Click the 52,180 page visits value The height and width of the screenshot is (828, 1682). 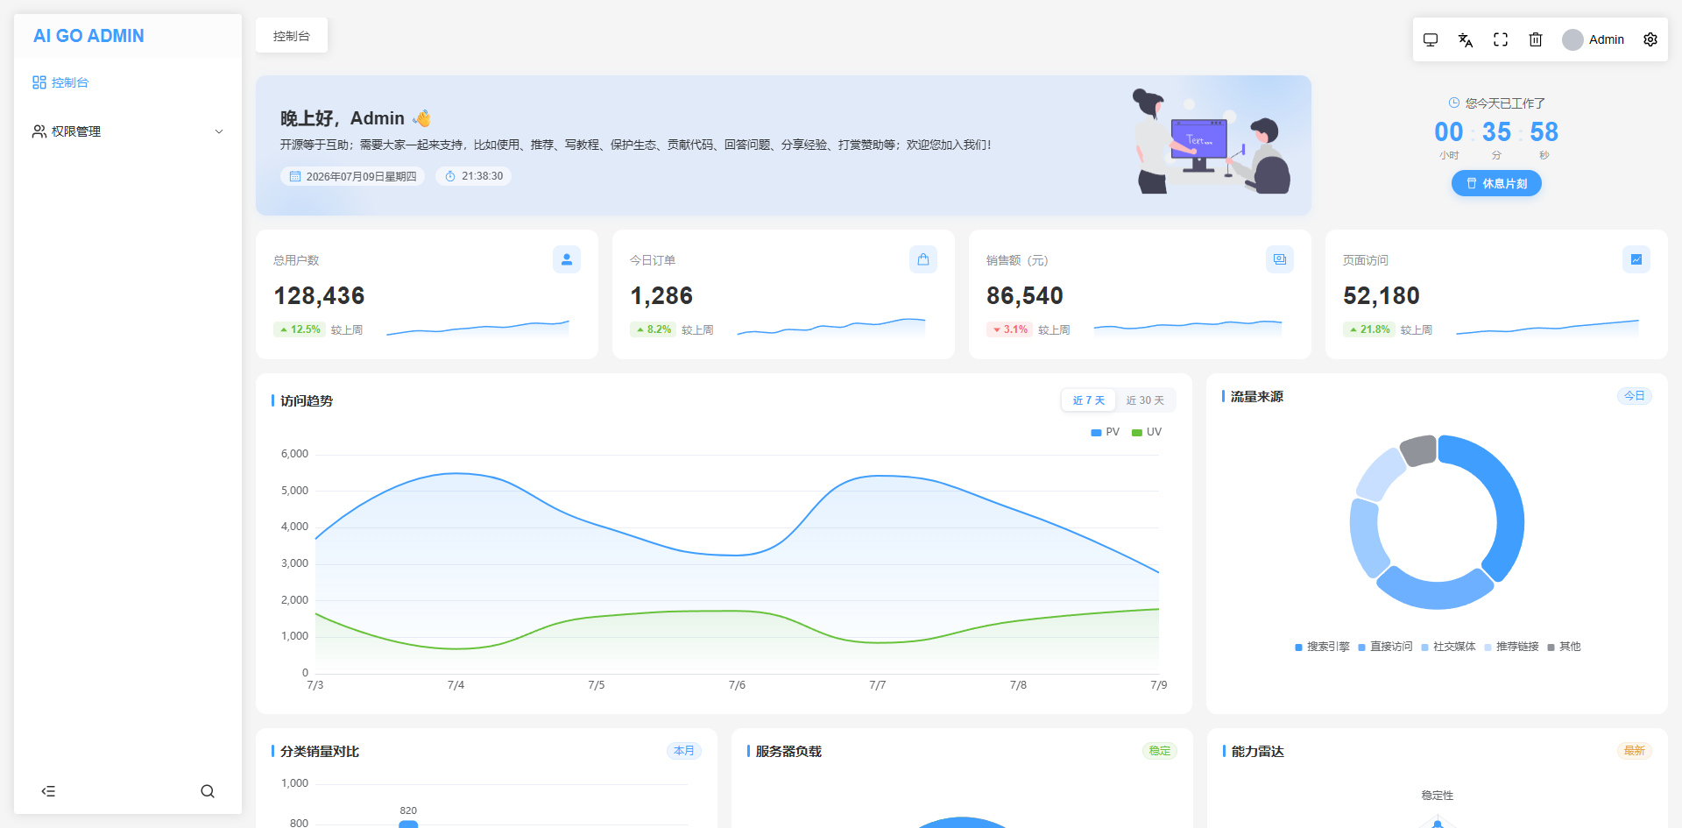tap(1382, 296)
